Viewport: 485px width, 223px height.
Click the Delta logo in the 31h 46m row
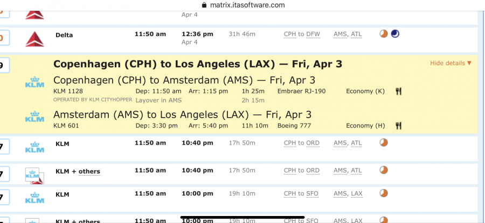coord(34,38)
